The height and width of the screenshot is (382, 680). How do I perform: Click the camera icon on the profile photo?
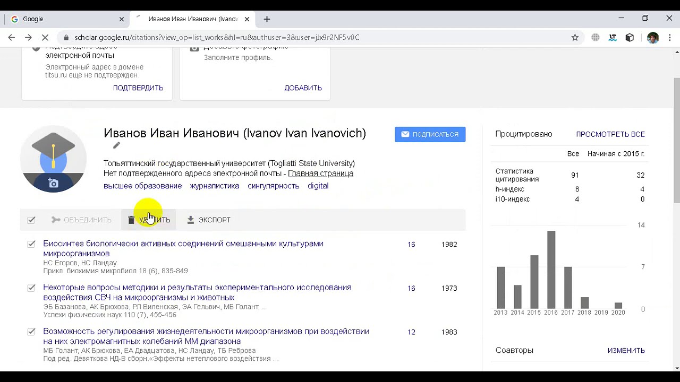click(x=53, y=184)
